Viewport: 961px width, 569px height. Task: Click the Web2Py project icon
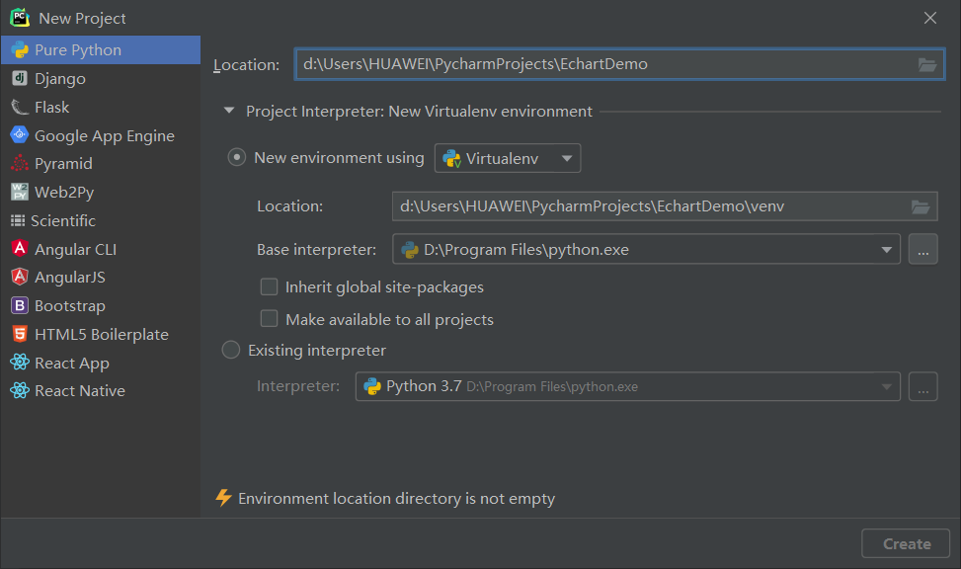coord(20,192)
